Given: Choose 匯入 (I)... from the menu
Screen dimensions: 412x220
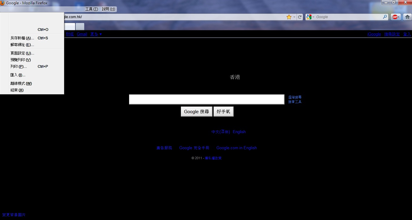Looking at the screenshot, I should 32,75.
